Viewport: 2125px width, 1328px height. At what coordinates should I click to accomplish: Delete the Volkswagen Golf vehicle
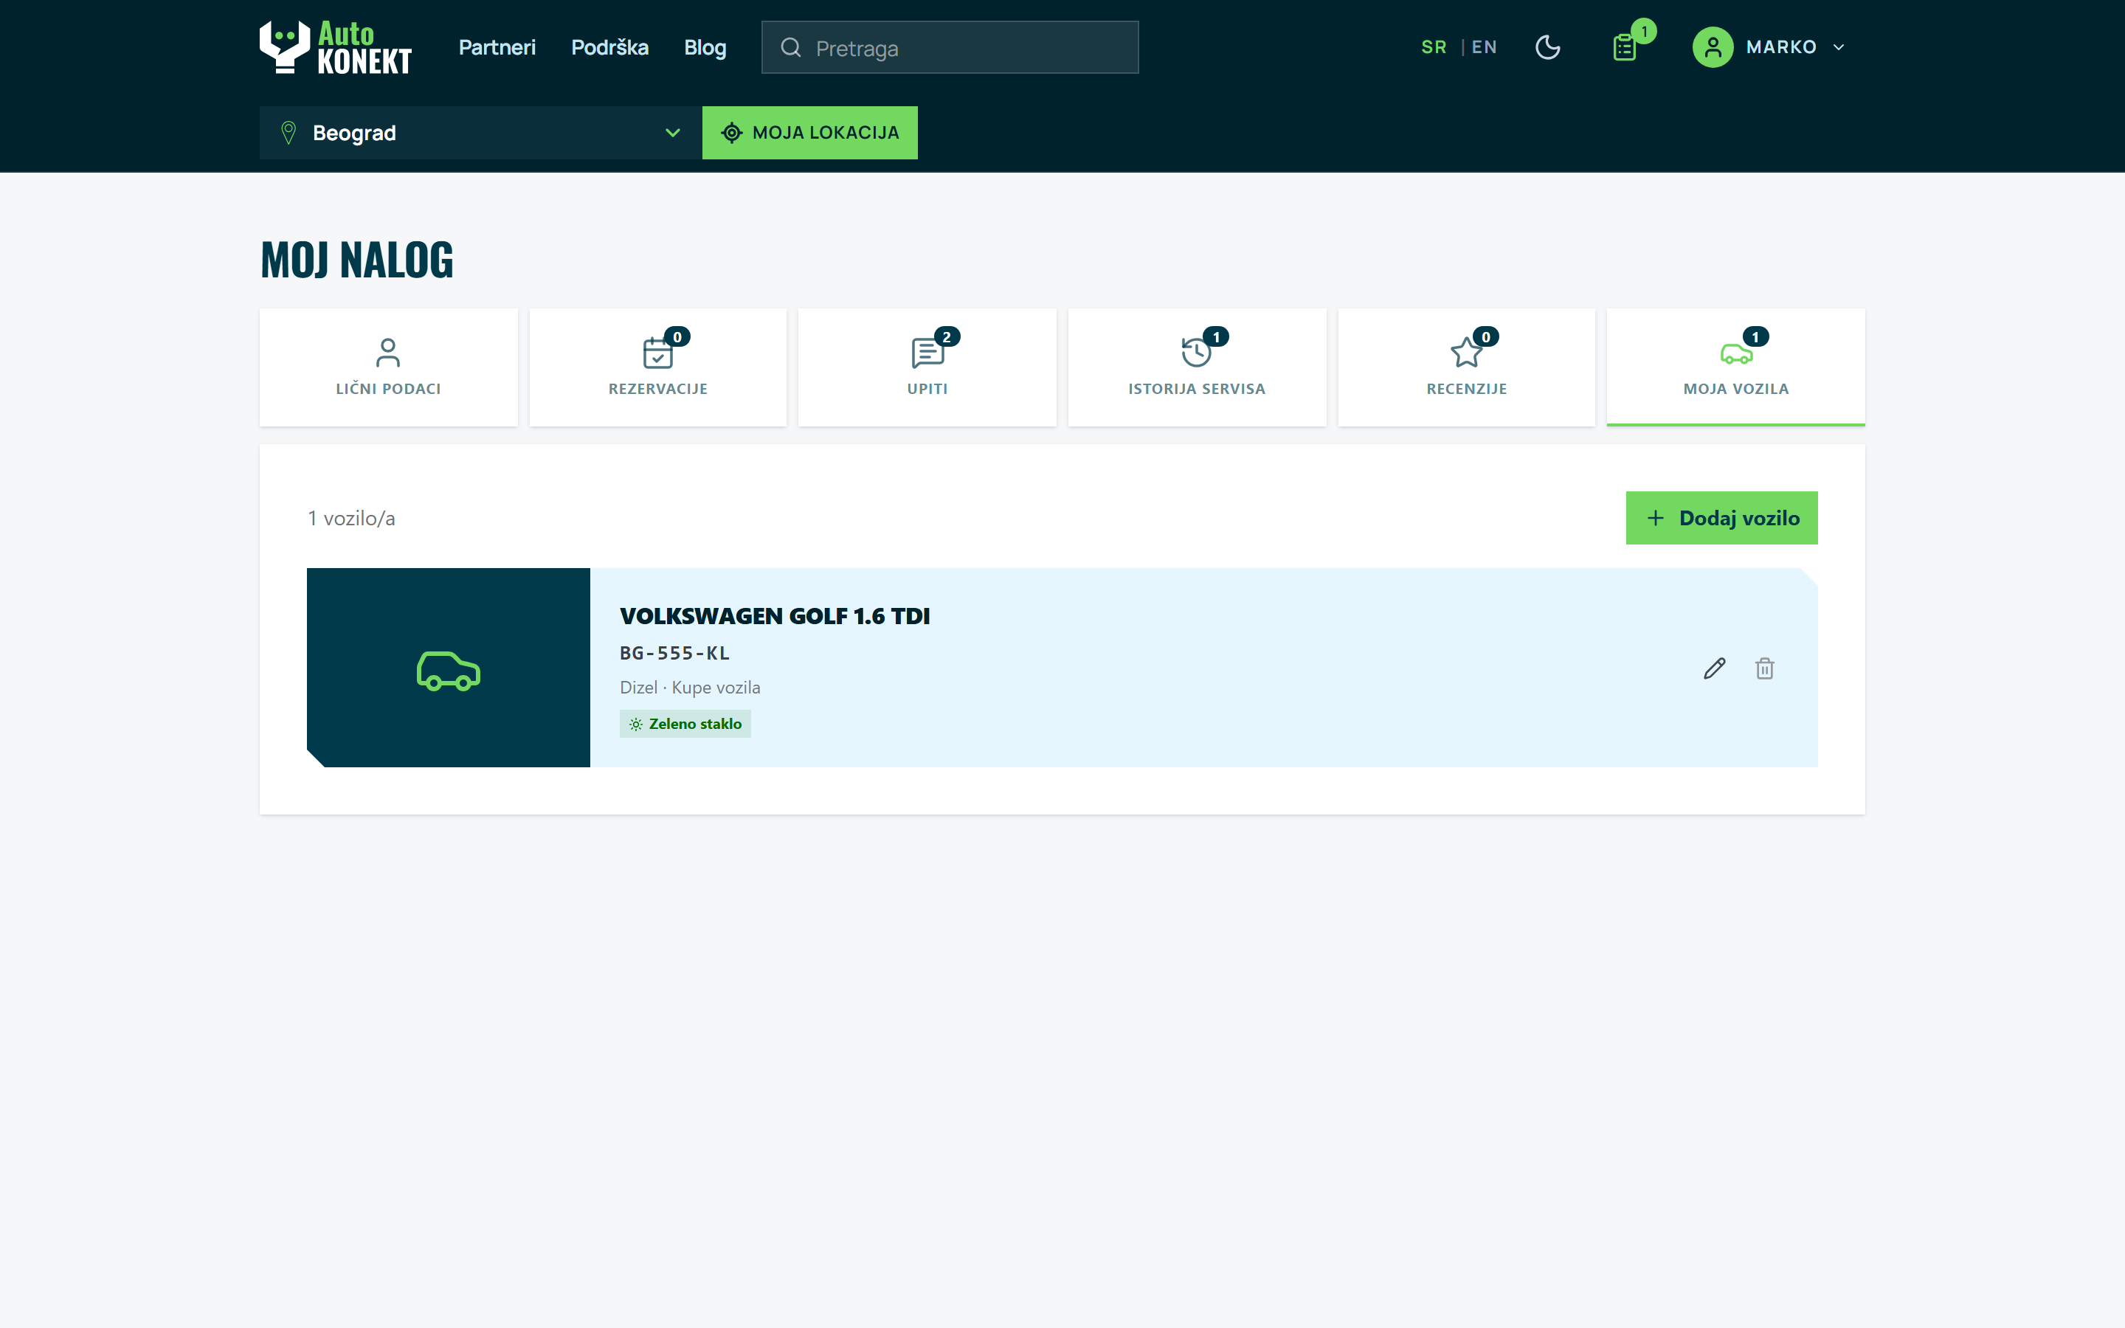coord(1764,668)
